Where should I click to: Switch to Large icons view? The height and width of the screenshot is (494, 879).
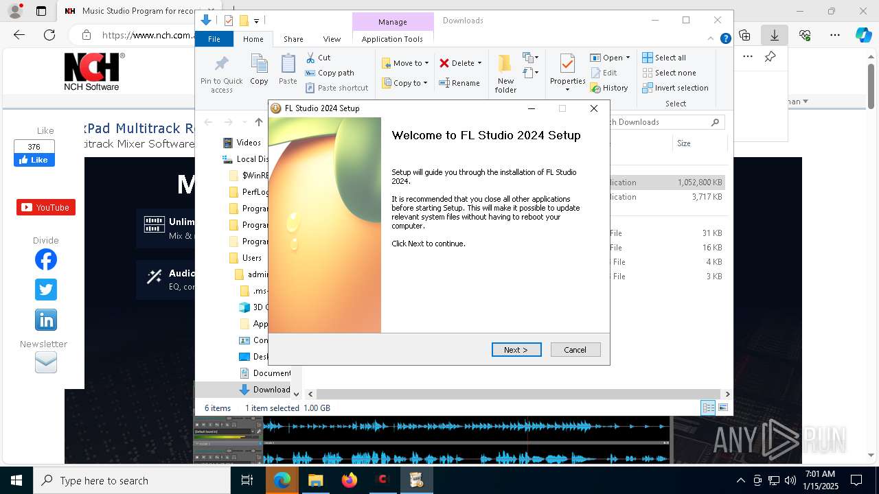[722, 408]
